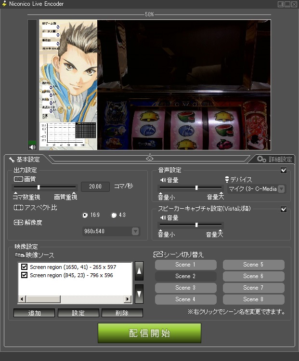Switch to Scene 4
This screenshot has height=361, width=299.
[185, 299]
